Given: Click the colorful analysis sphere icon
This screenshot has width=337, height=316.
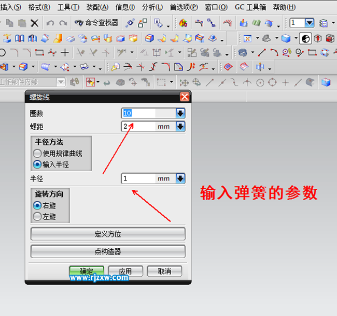Looking at the screenshot, I should click(183, 23).
